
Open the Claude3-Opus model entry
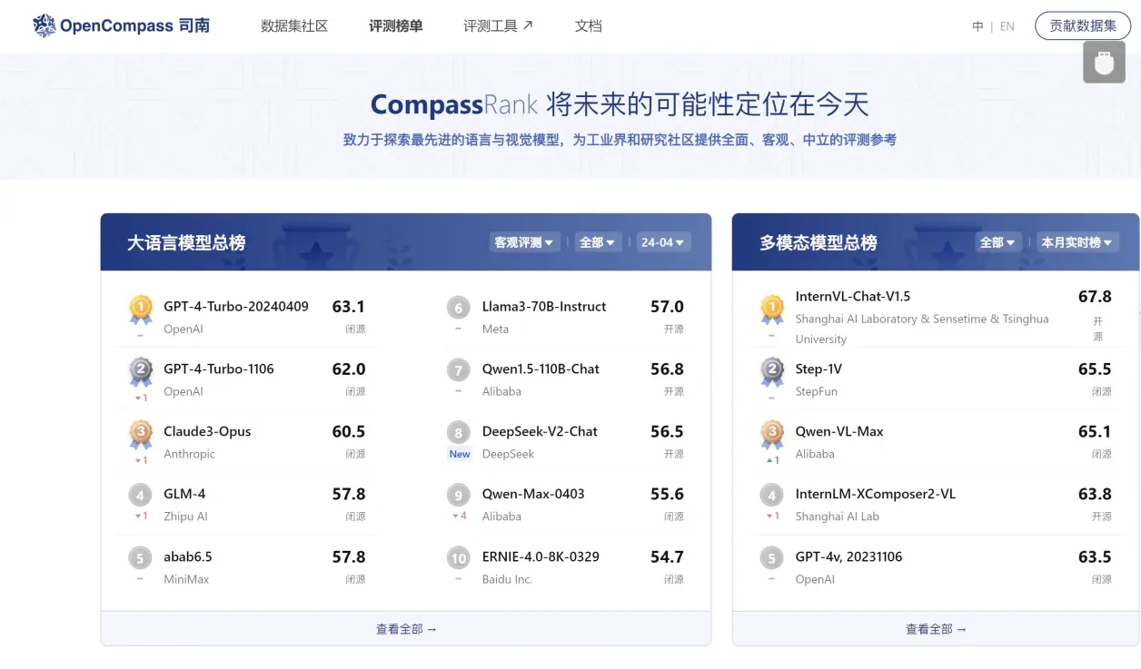(x=207, y=431)
